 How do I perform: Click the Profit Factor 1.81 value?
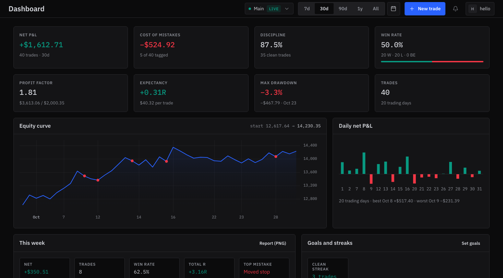[28, 92]
